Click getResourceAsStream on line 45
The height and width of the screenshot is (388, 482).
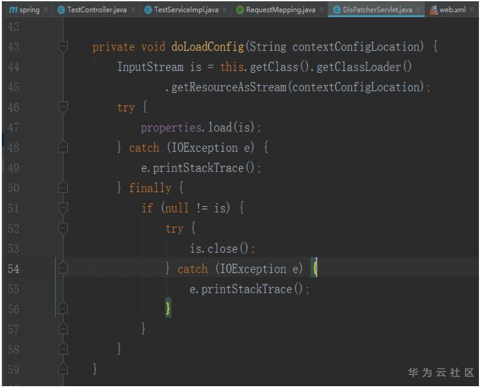[229, 88]
